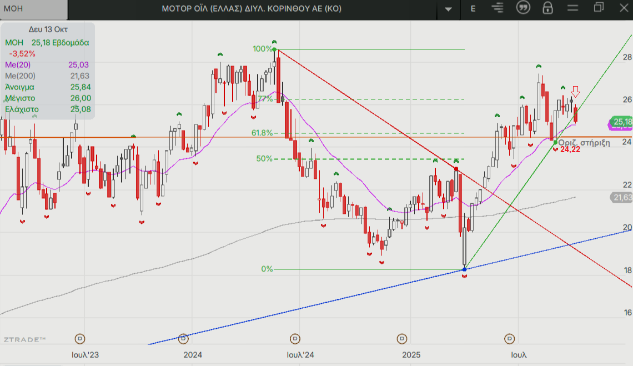Click the E weekly period button

point(473,8)
